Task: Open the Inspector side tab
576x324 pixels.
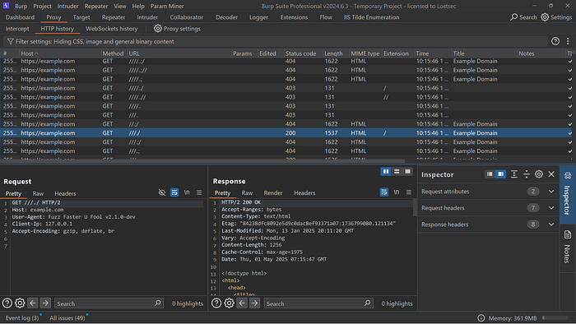Action: 567,194
